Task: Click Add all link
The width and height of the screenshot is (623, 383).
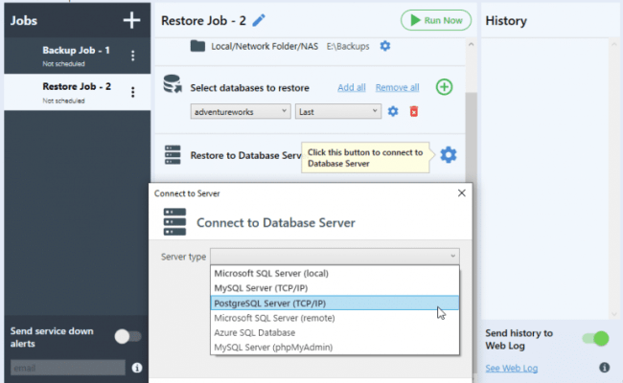Action: coord(351,87)
